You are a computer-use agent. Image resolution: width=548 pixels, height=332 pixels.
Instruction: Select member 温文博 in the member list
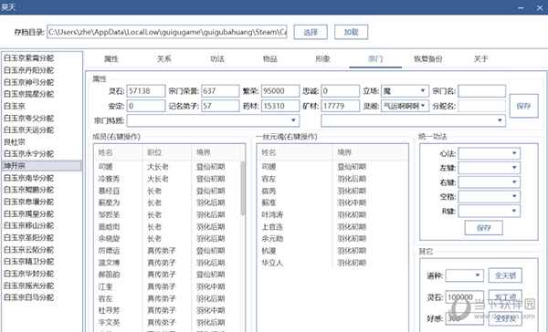pyautogui.click(x=167, y=263)
